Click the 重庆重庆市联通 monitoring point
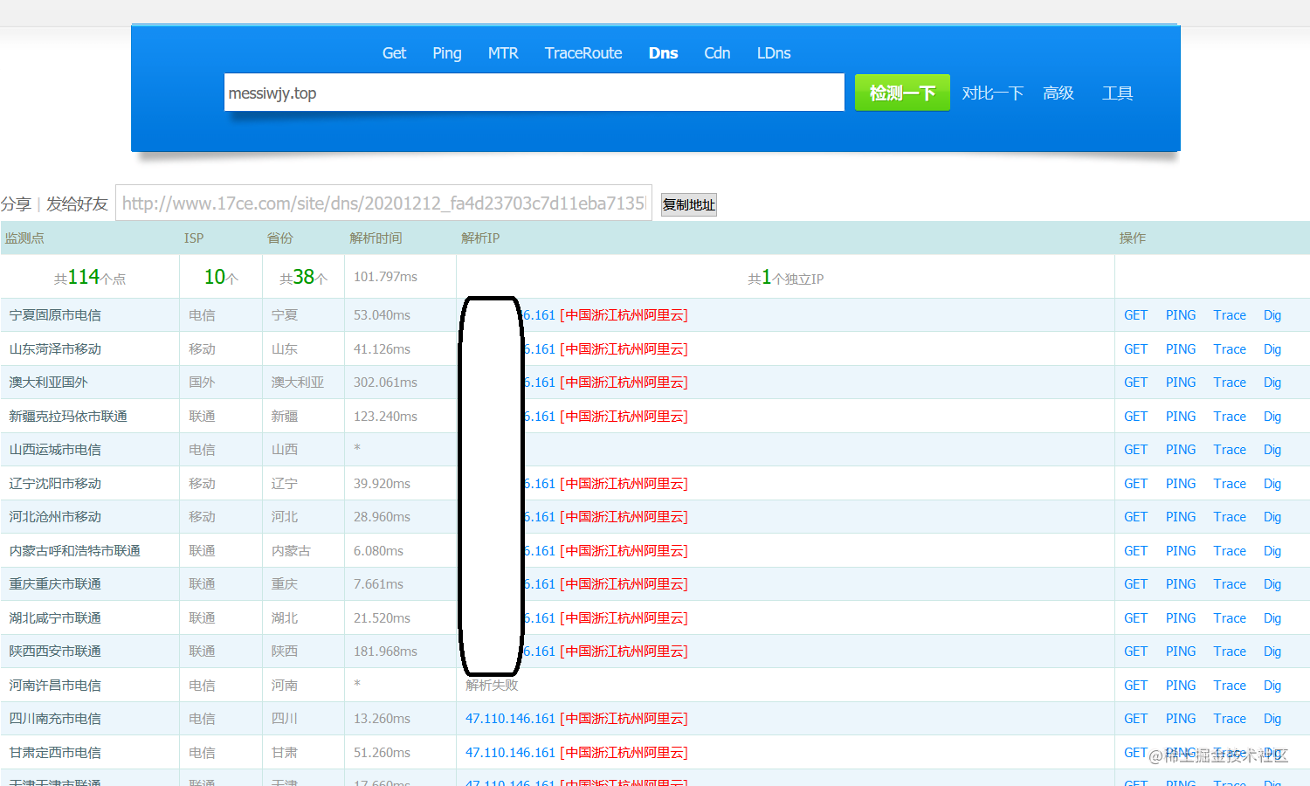1310x786 pixels. coord(55,584)
